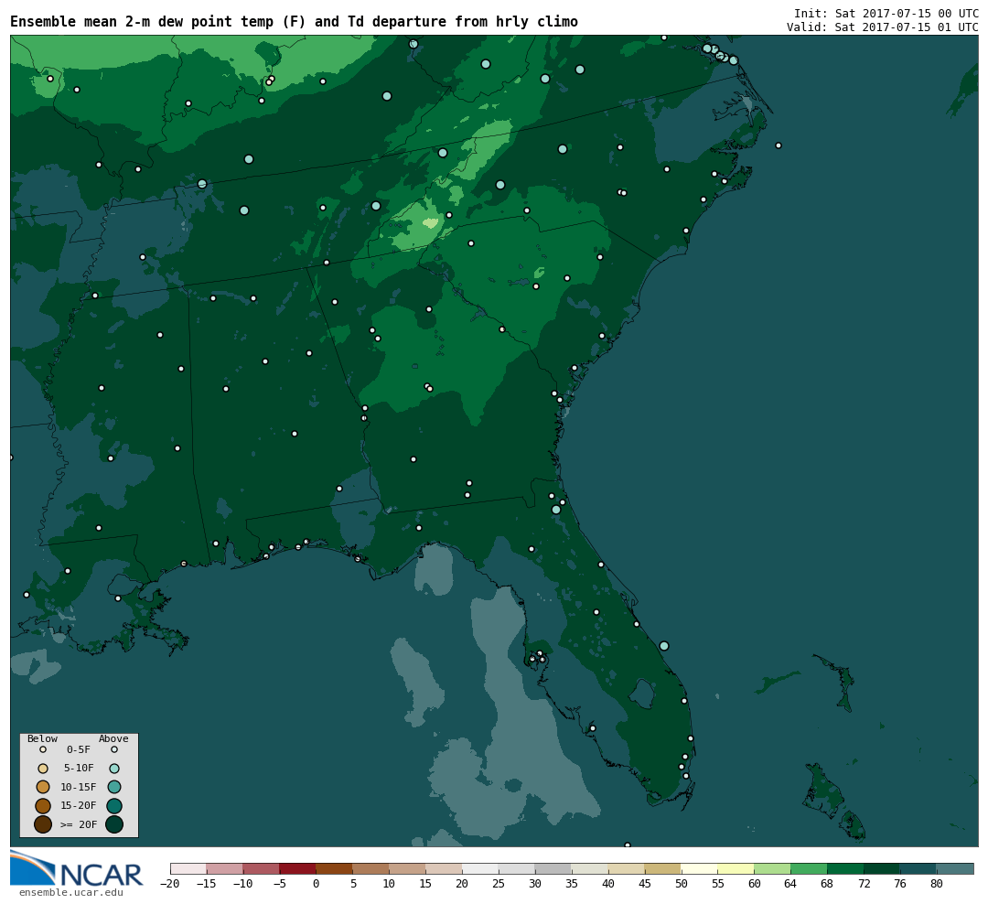Viewport: 988px width, 904px height.
Task: Click the 'Below' legend heading
Action: click(42, 738)
